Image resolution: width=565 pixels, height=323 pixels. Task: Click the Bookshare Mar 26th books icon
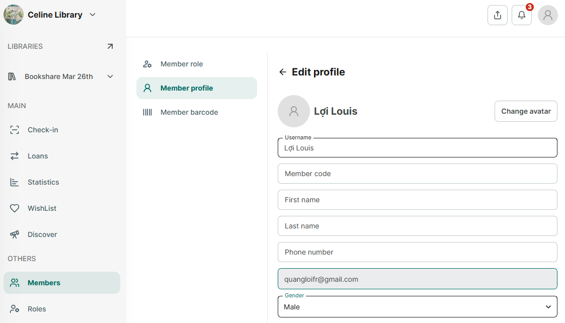pos(12,76)
